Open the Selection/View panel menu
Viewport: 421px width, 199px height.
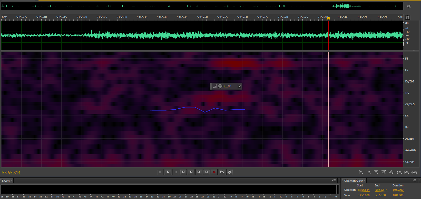coord(415,181)
